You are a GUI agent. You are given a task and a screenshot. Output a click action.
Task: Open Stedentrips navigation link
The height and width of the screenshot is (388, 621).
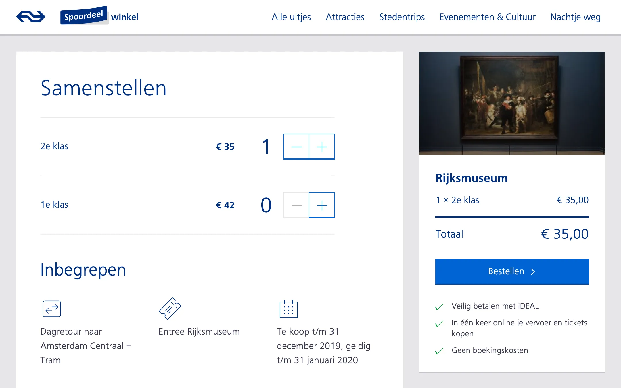pyautogui.click(x=402, y=17)
